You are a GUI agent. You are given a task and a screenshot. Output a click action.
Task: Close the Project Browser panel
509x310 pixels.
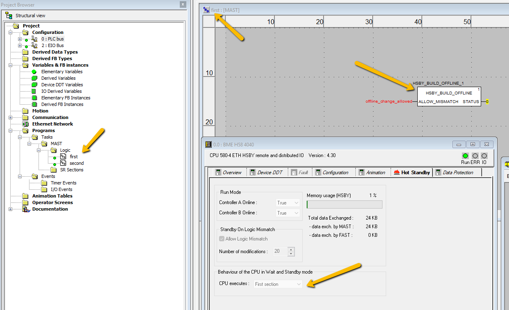[183, 4]
